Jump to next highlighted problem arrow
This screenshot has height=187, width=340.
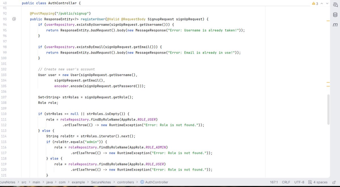click(327, 4)
